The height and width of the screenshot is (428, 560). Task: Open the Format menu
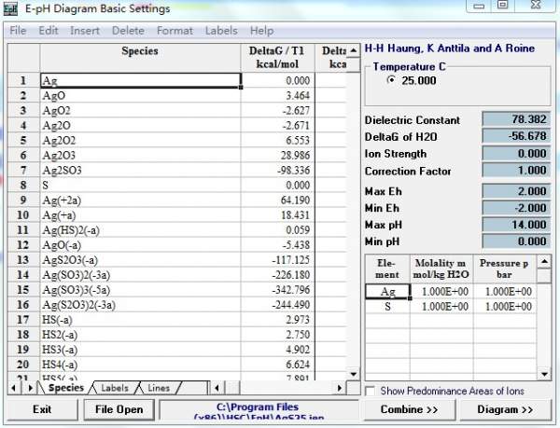point(175,31)
